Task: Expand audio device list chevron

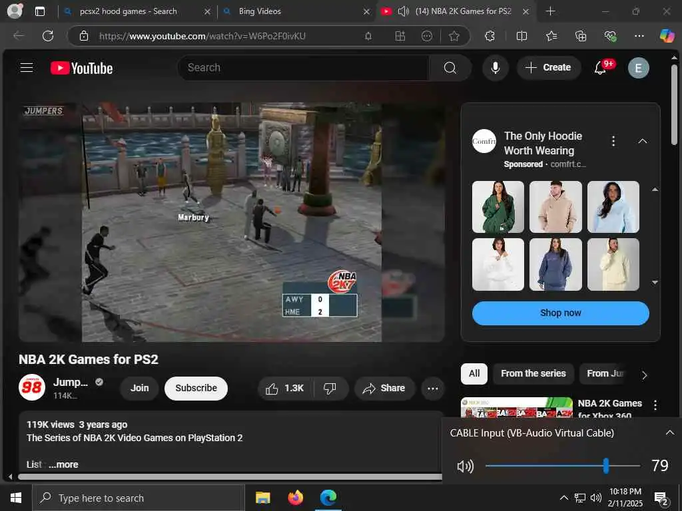Action: click(669, 432)
